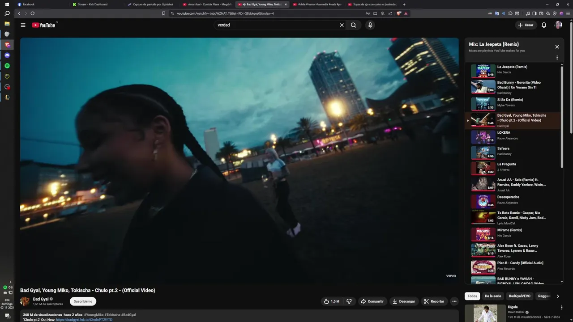Screen dimensions: 573x322
Task: Switch to the #chile #humor reels tab
Action: [318, 4]
